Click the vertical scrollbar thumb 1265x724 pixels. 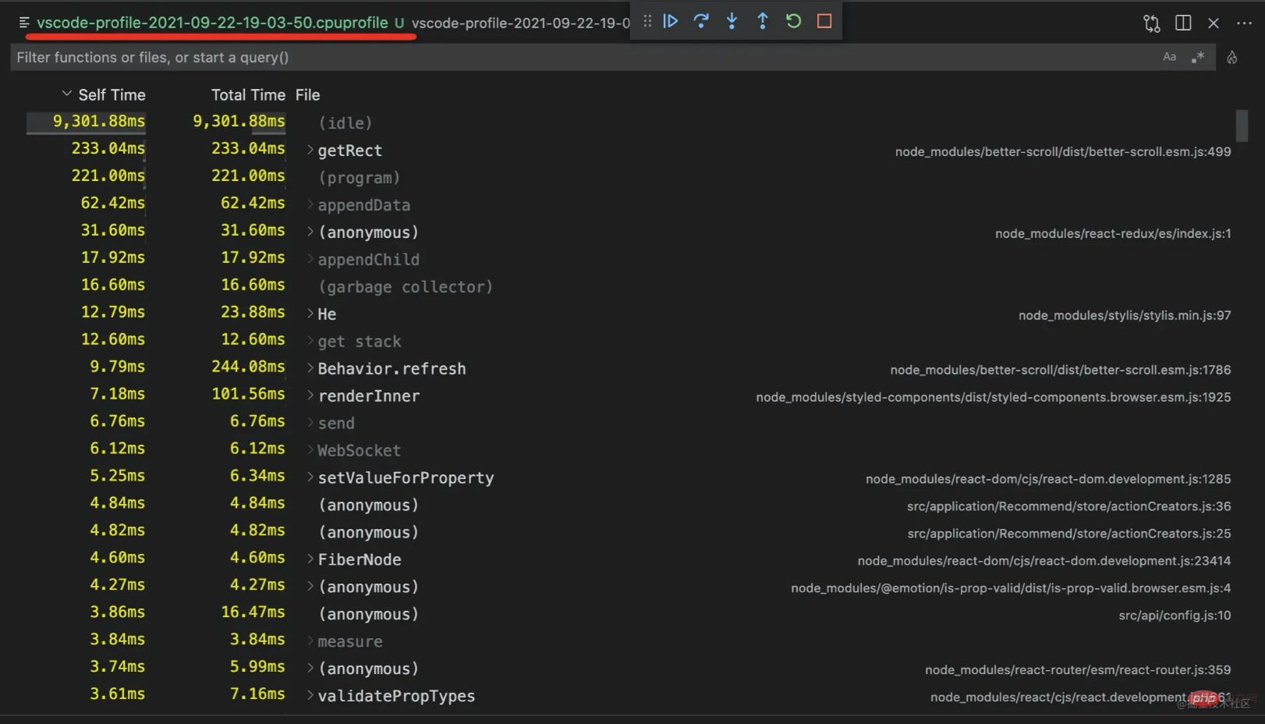pyautogui.click(x=1242, y=126)
